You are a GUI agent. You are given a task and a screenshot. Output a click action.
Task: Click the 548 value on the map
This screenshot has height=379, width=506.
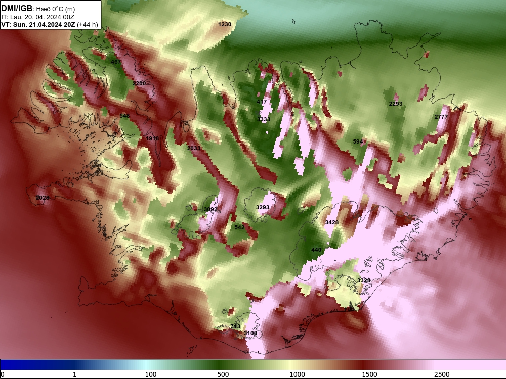click(124, 116)
